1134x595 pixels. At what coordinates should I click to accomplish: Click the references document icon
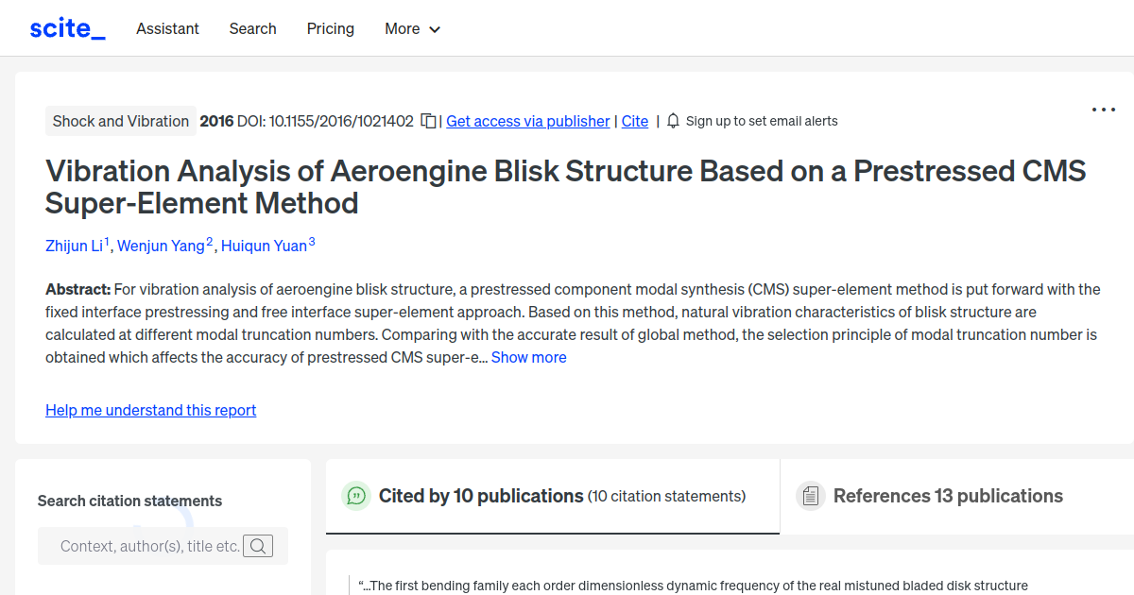(810, 495)
